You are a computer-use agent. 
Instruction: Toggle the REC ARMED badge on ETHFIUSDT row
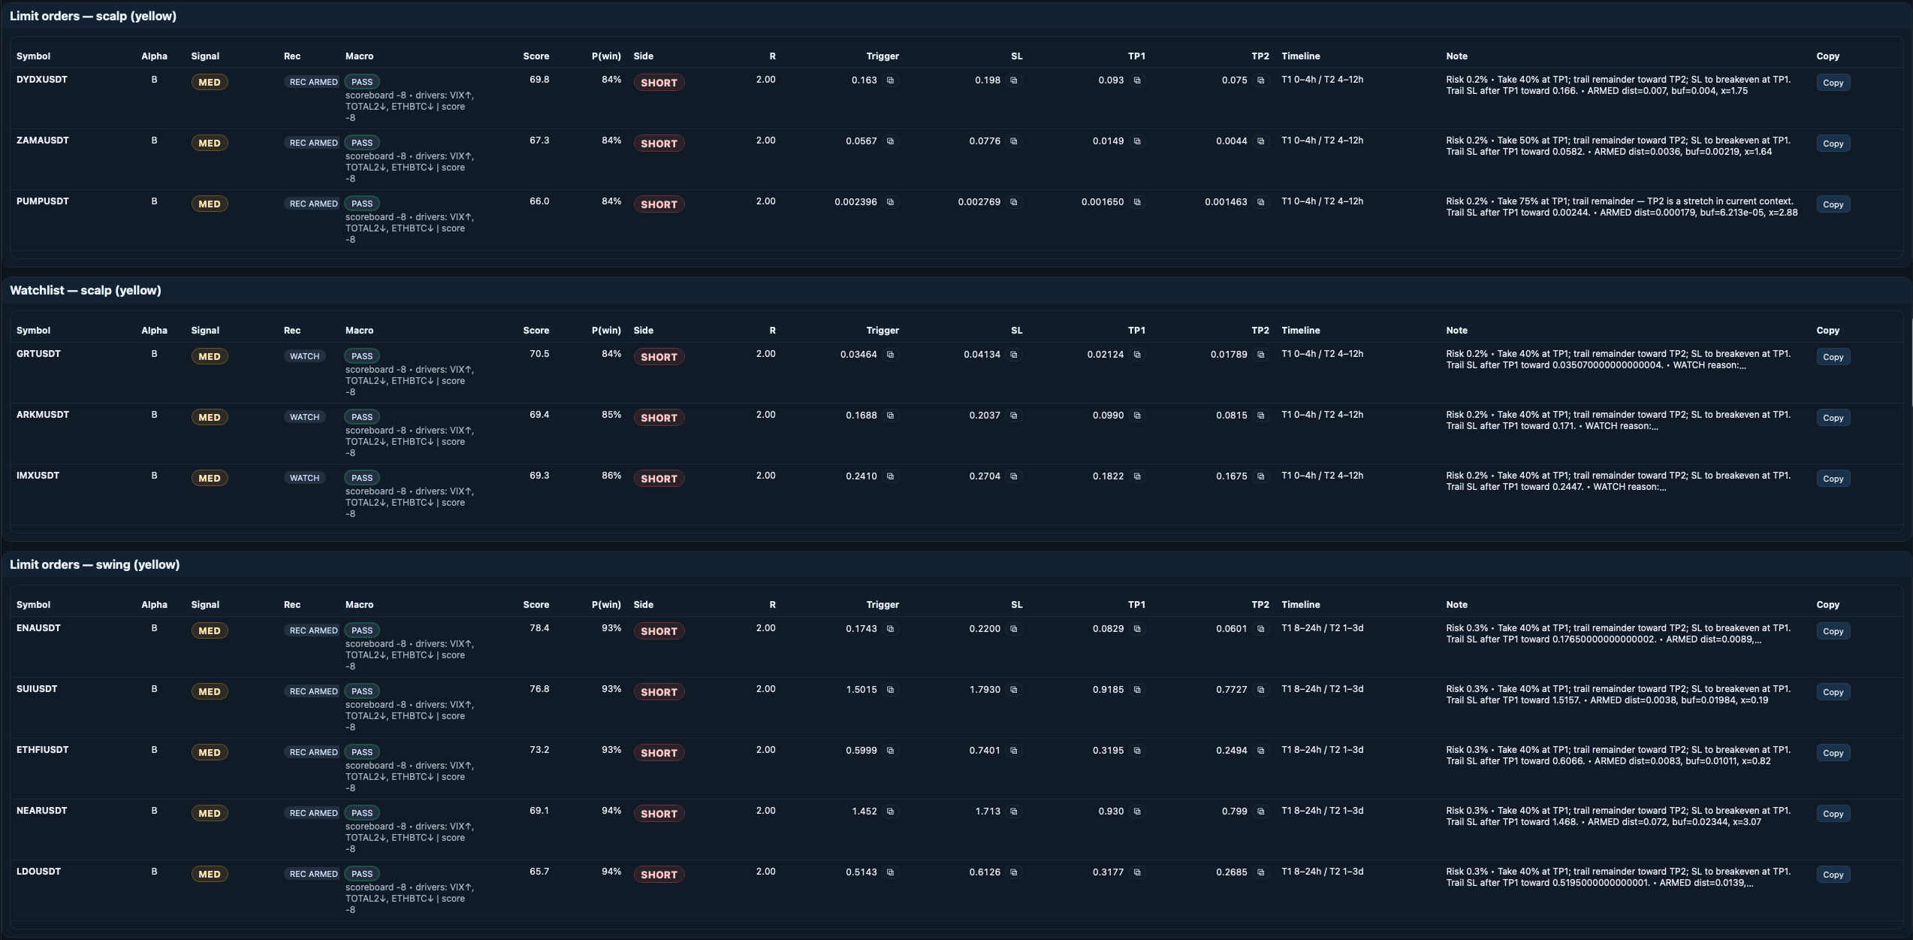(x=312, y=751)
